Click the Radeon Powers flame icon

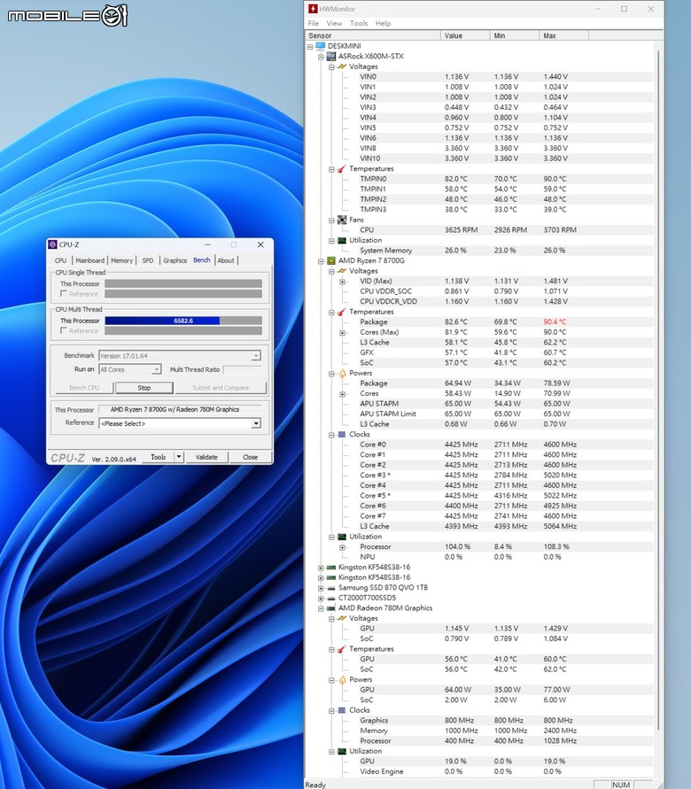click(x=342, y=680)
